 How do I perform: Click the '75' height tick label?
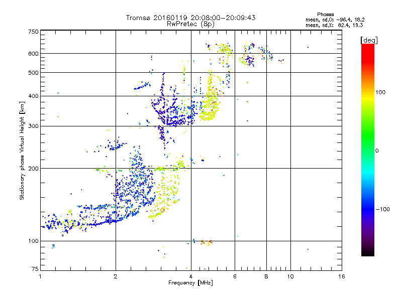(x=35, y=269)
